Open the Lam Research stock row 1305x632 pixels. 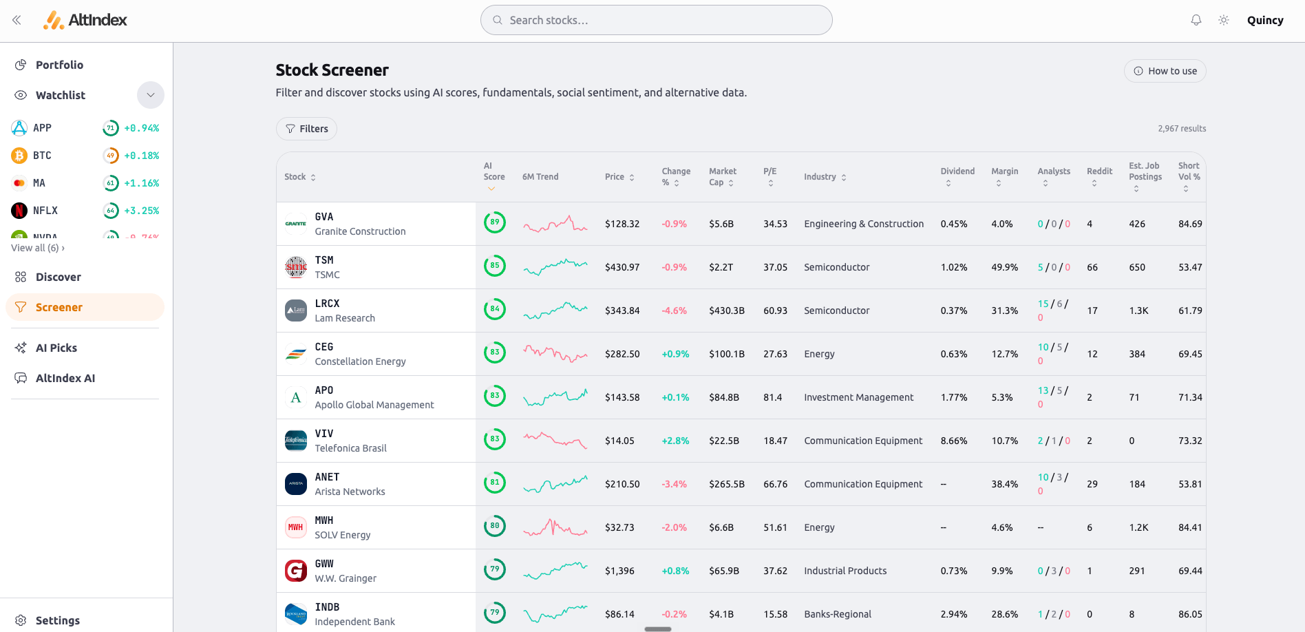[x=741, y=310]
